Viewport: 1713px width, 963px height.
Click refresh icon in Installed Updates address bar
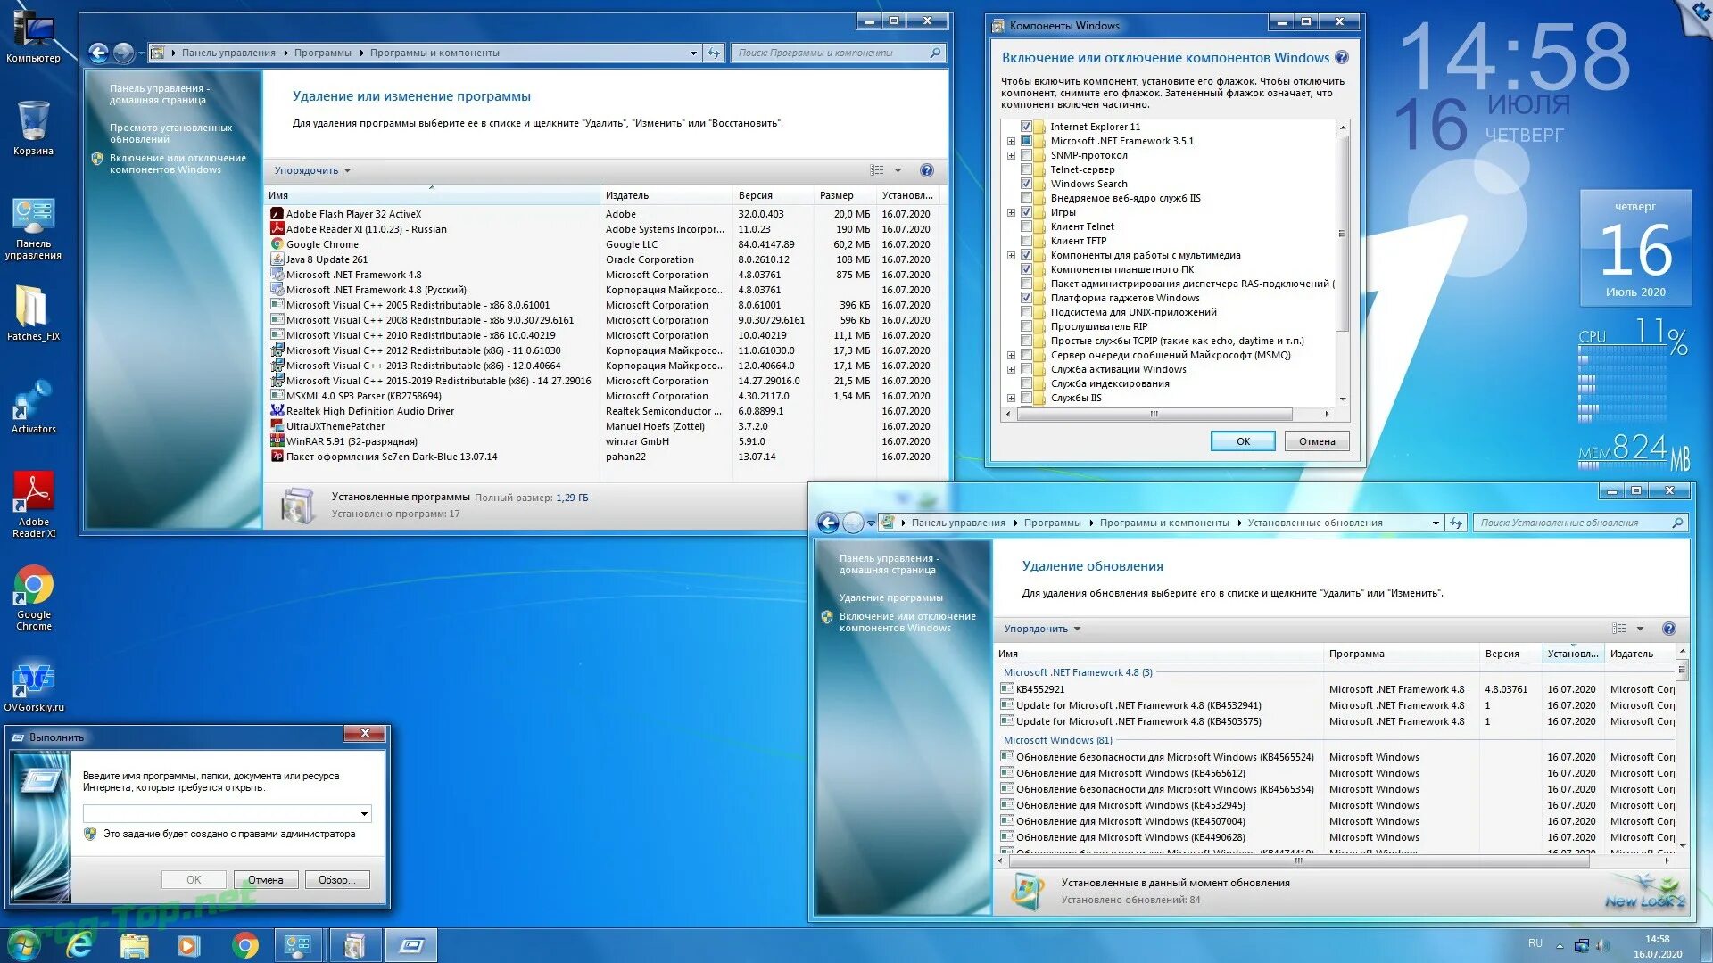click(1456, 523)
